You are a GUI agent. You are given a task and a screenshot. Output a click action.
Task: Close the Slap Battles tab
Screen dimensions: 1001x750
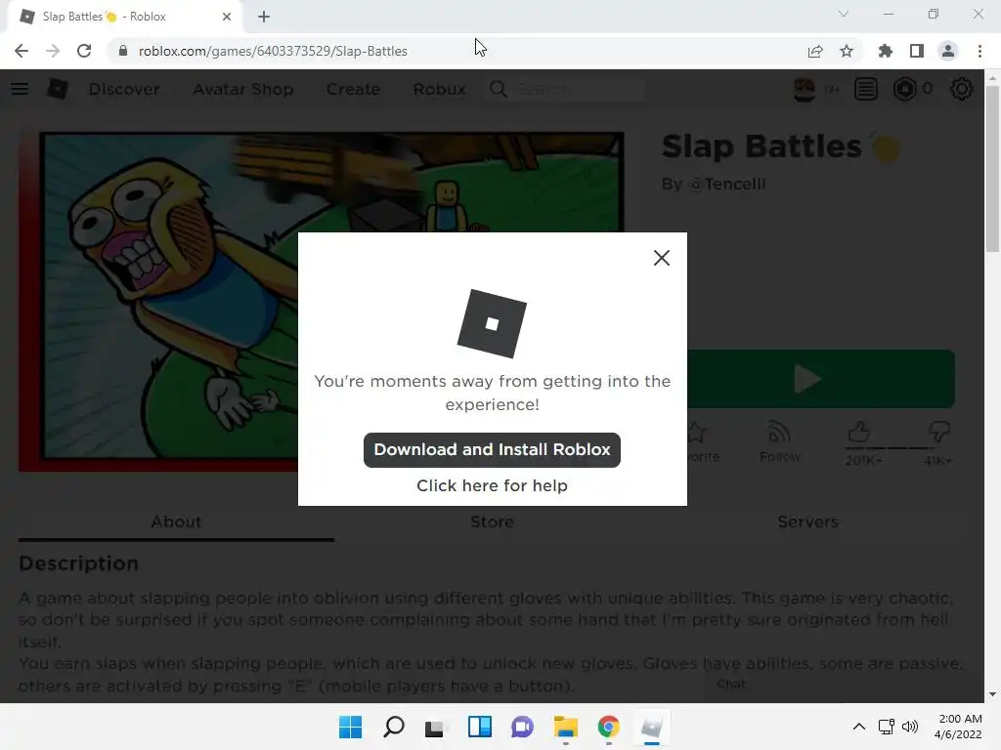click(x=227, y=17)
